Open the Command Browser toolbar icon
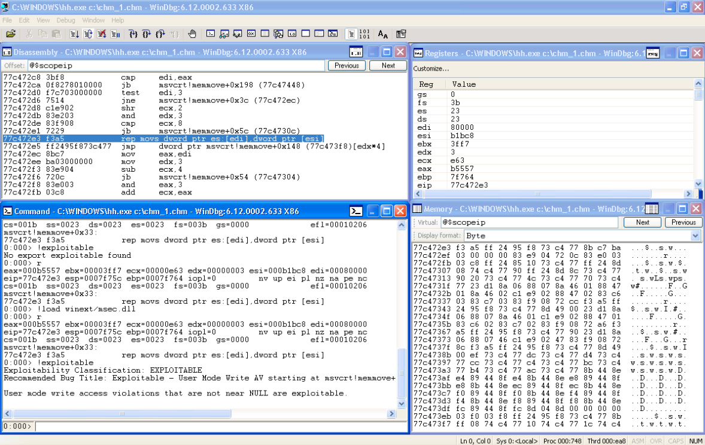Viewport: 705px width, 445px height. [x=333, y=33]
